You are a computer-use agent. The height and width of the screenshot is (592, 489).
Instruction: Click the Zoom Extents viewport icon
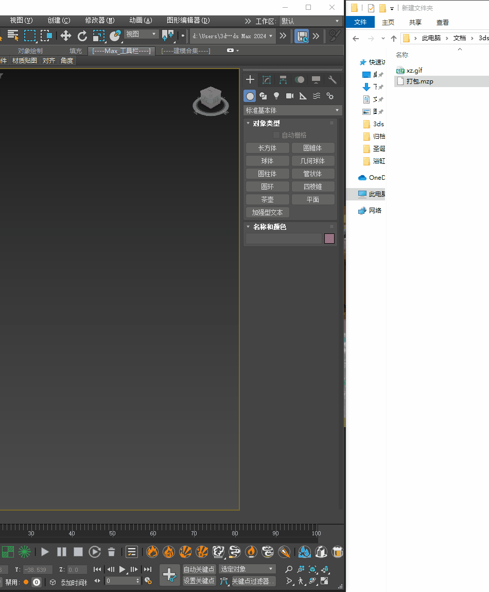[312, 569]
